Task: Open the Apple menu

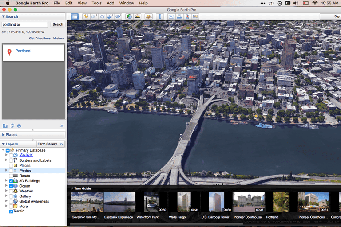Action: click(8, 3)
